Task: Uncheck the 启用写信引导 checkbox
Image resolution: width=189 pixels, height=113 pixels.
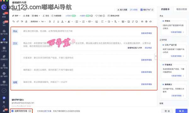Action: click(x=12, y=111)
